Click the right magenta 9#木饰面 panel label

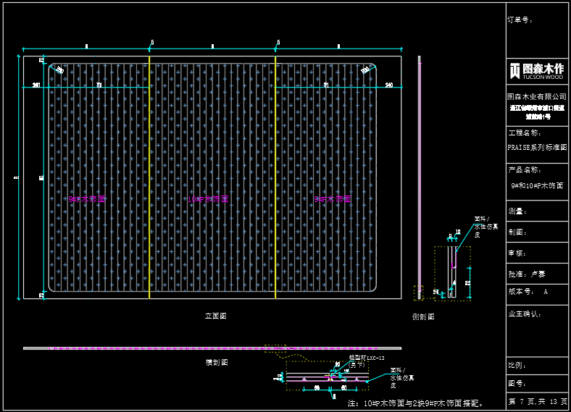tap(333, 198)
